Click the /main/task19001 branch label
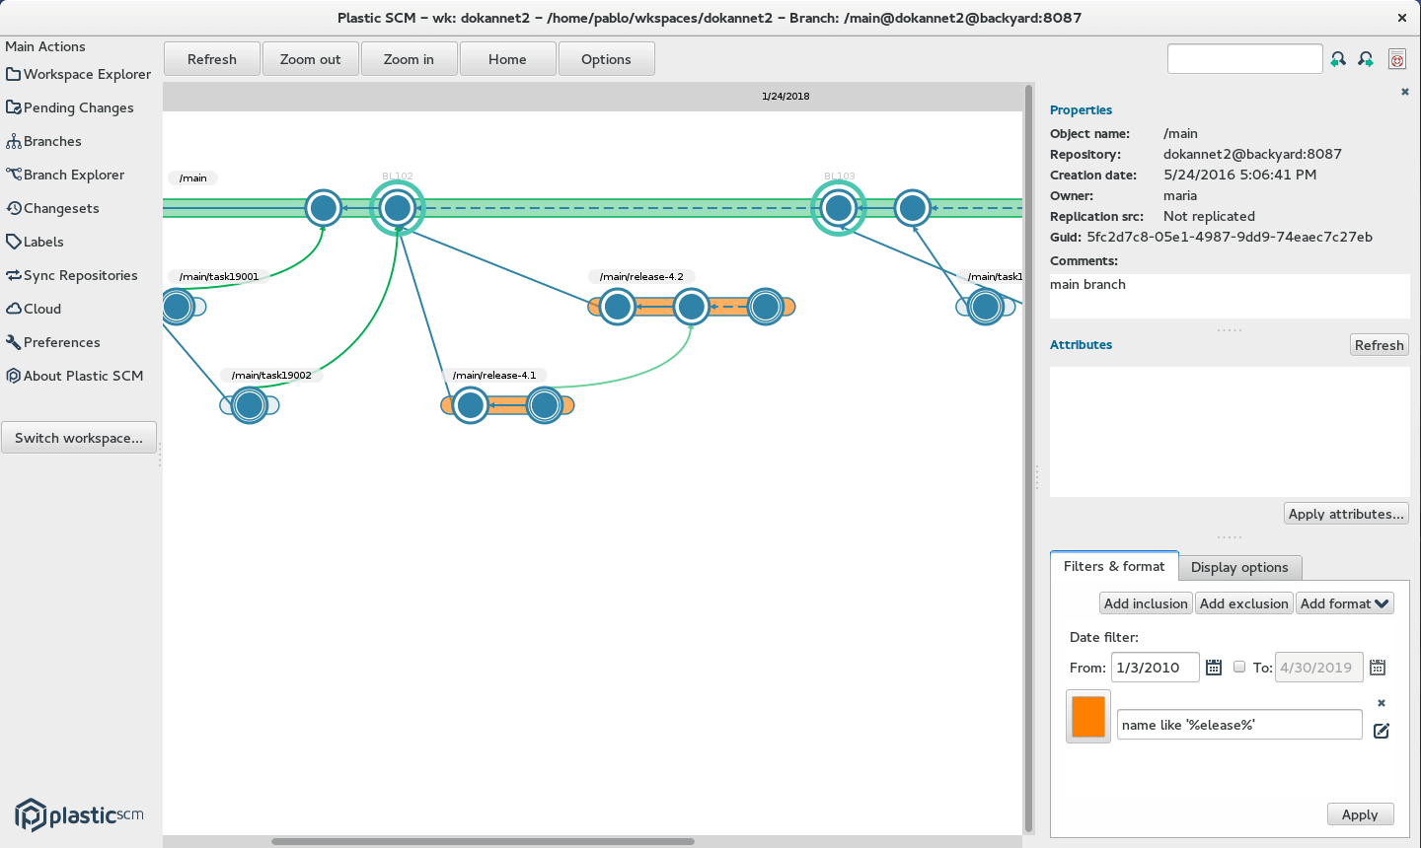 click(219, 277)
